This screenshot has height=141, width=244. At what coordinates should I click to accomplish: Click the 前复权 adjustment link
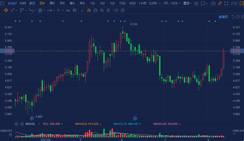point(223,17)
